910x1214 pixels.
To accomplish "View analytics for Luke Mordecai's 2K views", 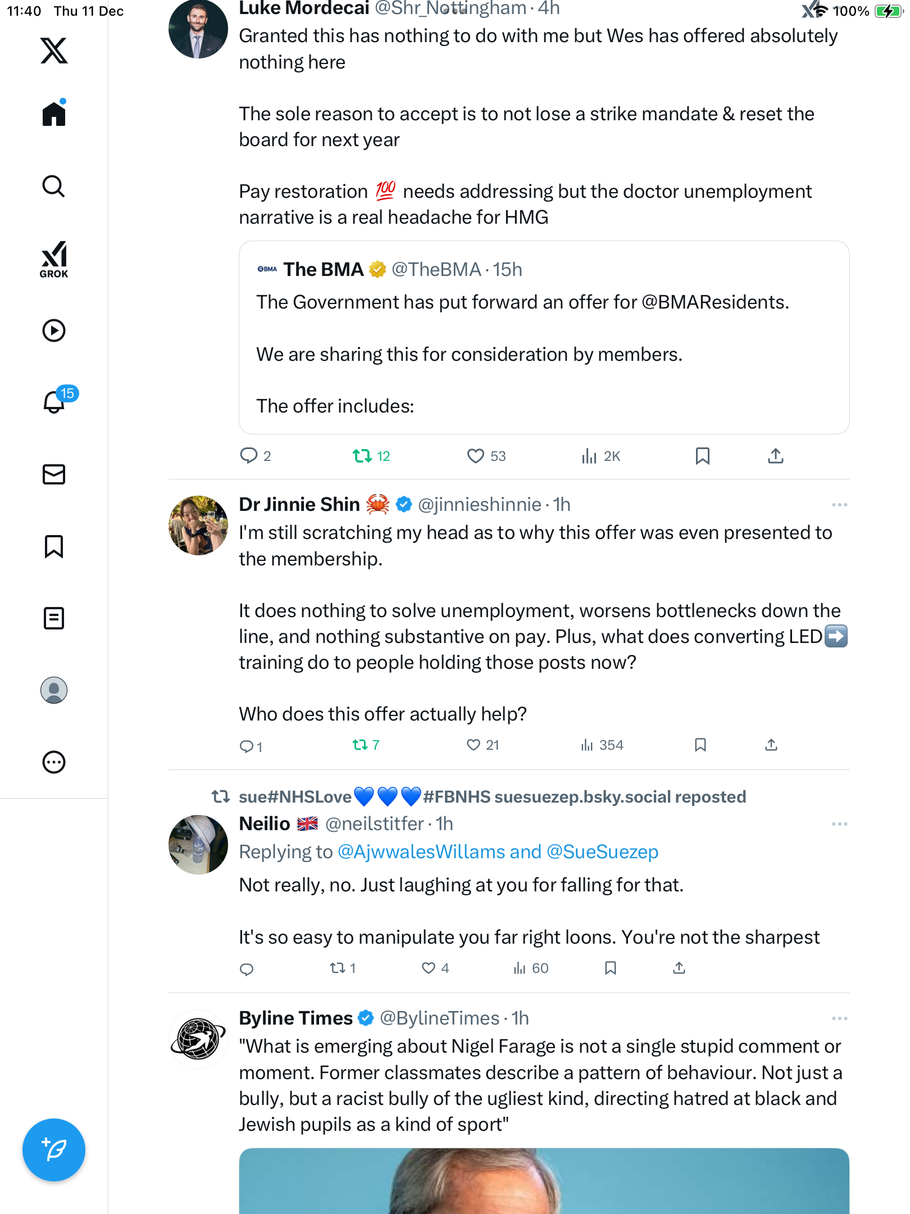I will 600,456.
